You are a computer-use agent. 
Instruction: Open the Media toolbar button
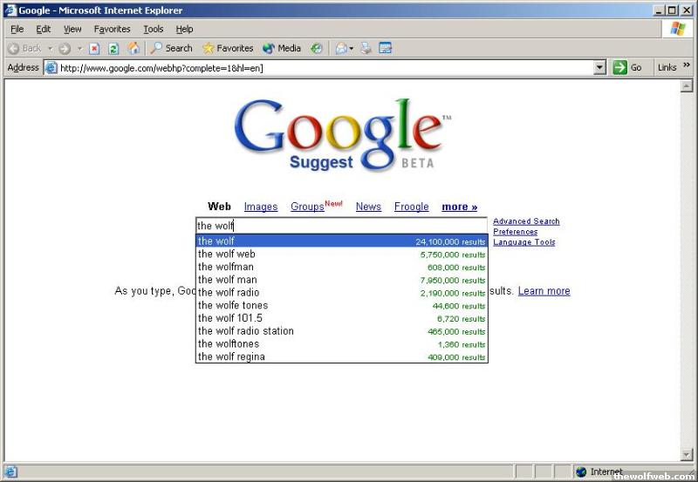pos(282,49)
